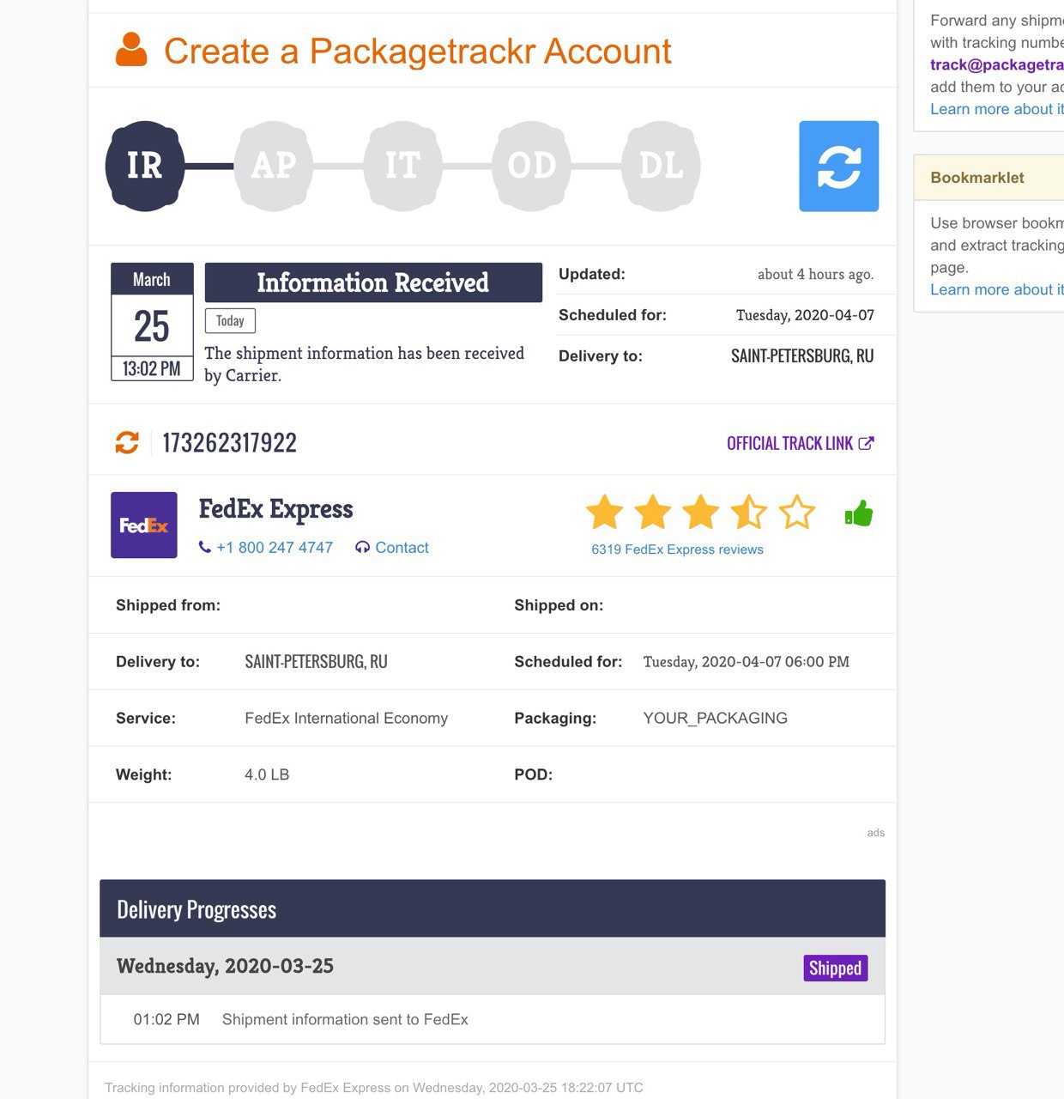
Task: Click the first rating star
Action: (x=605, y=513)
